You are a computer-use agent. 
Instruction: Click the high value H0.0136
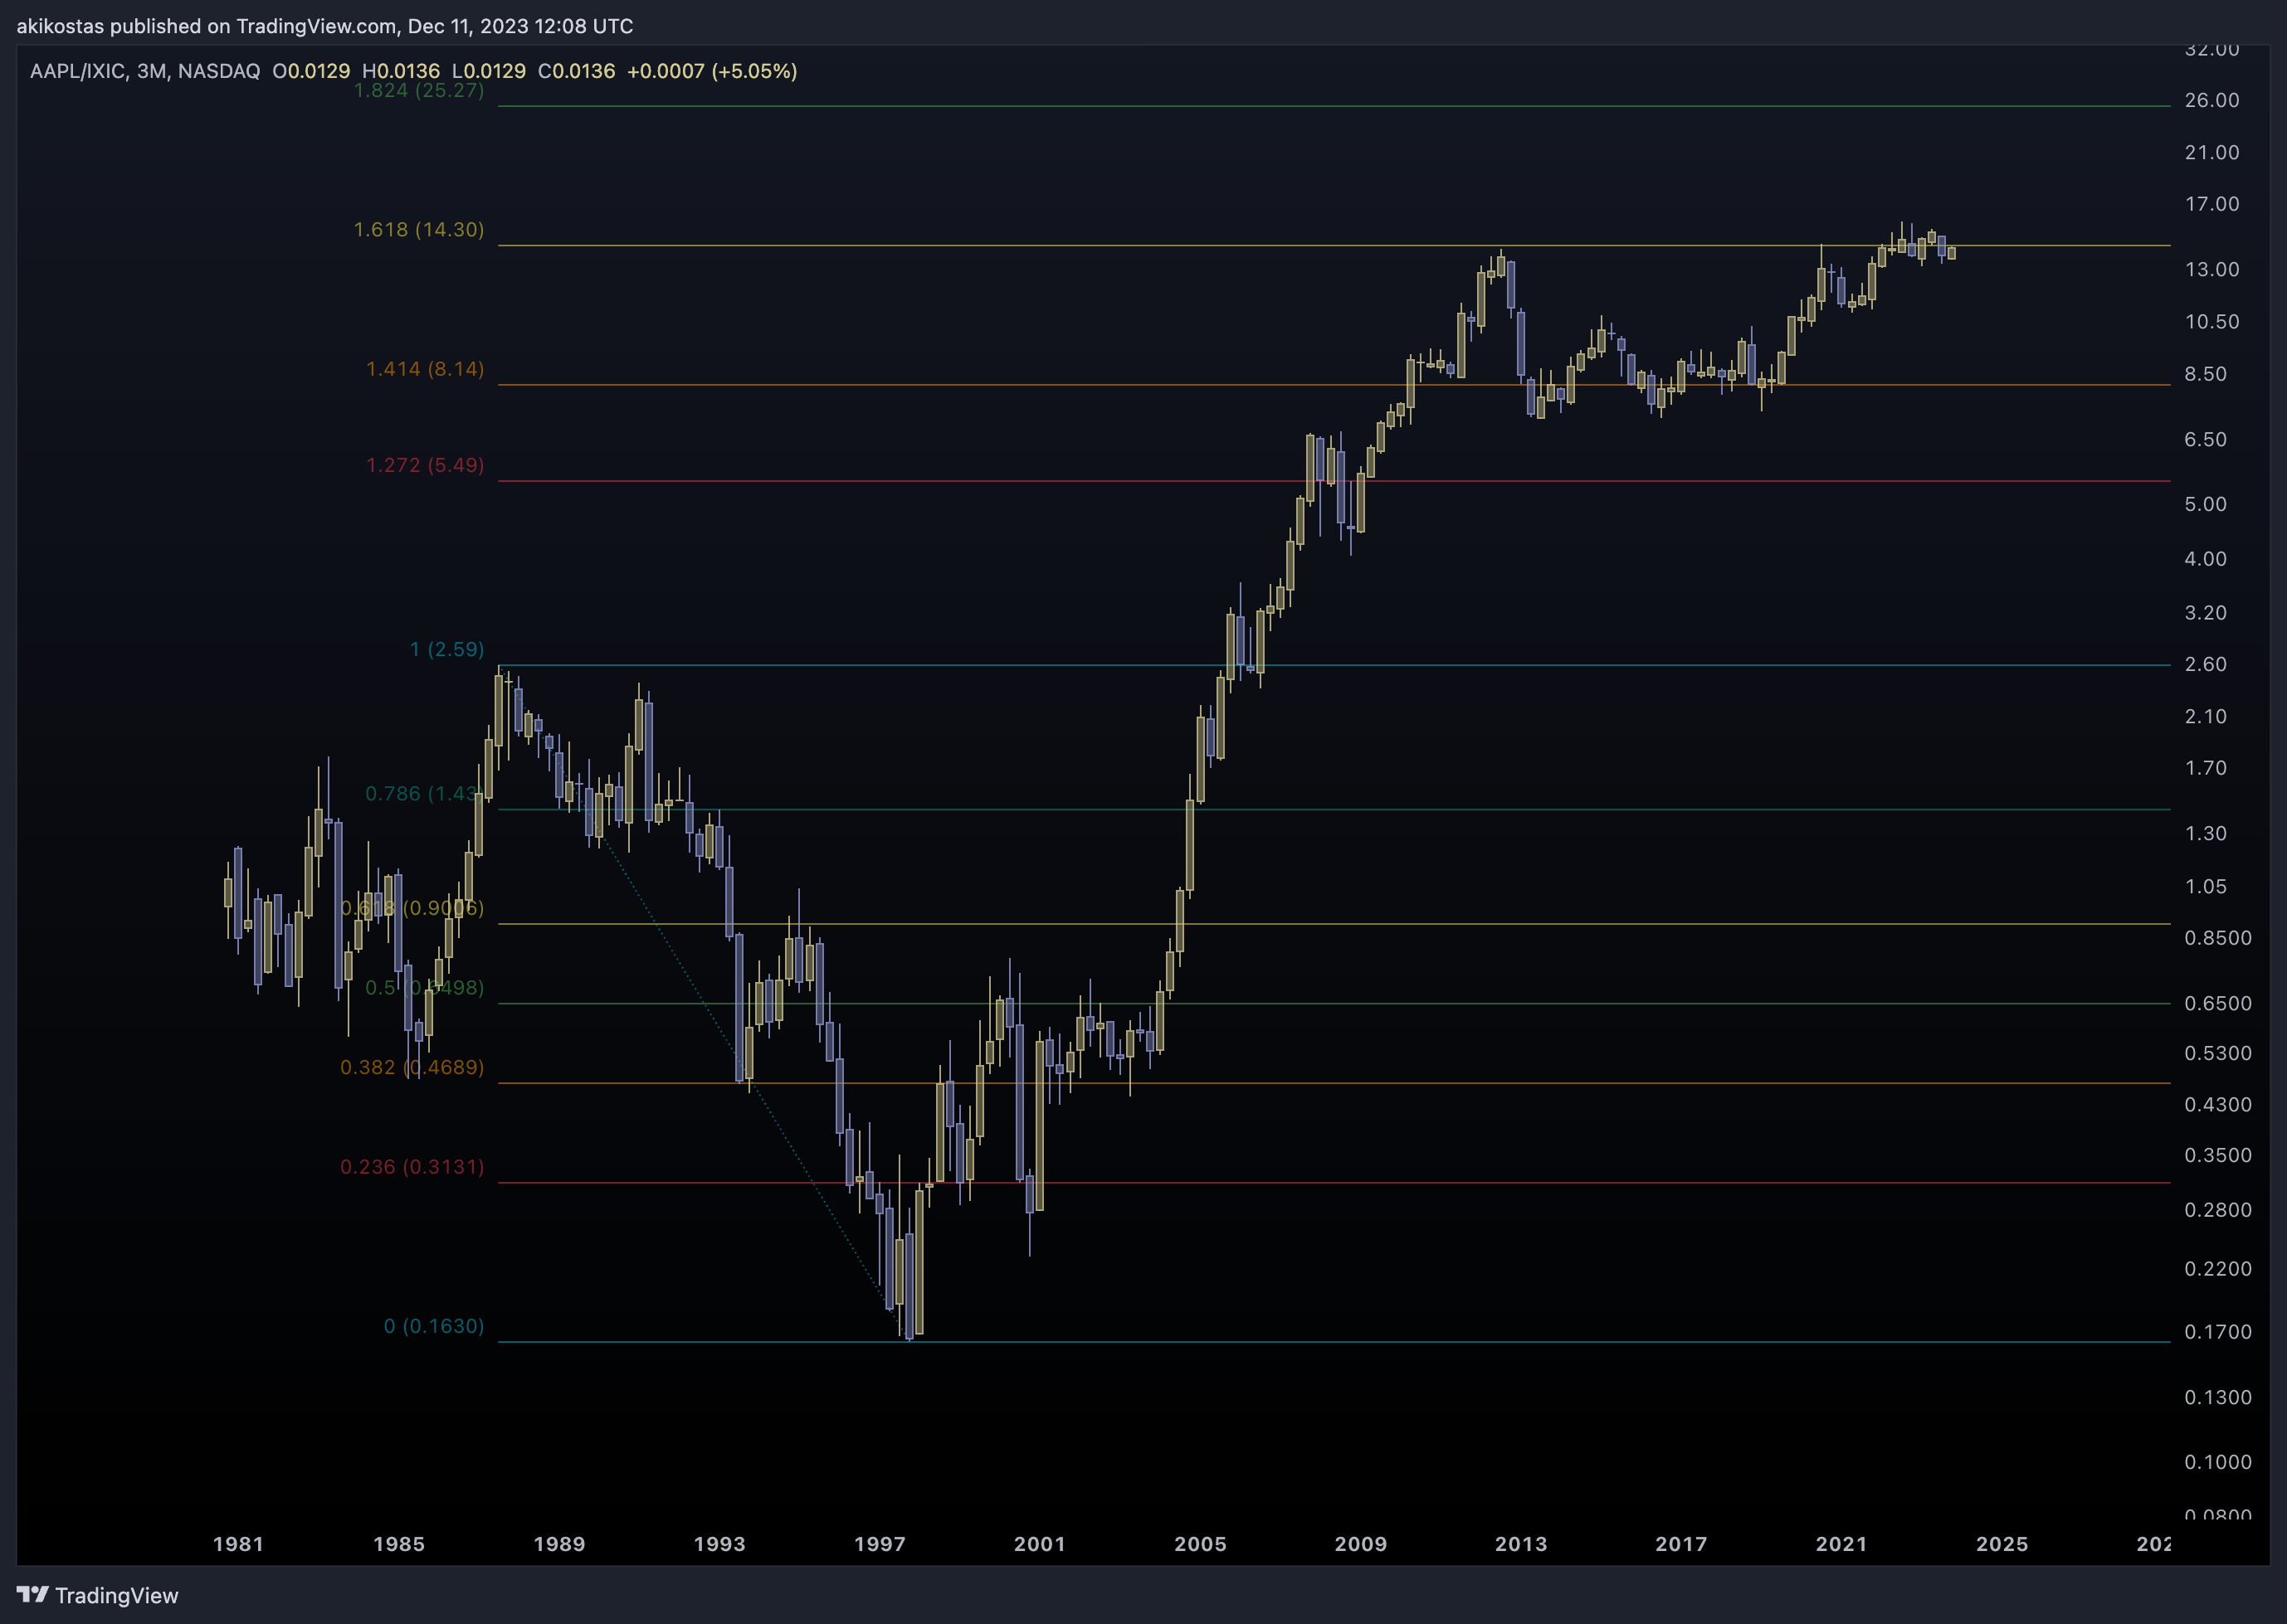click(x=400, y=71)
